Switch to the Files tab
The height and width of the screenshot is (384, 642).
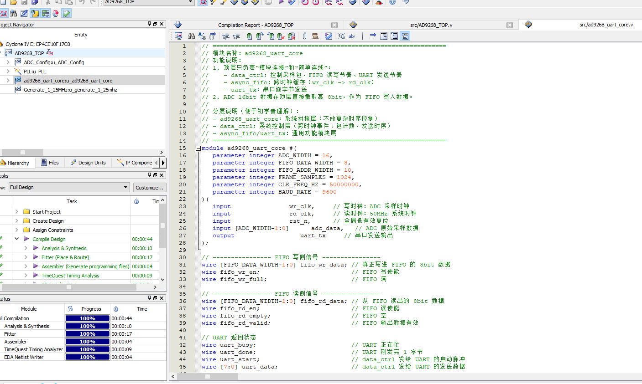click(x=50, y=163)
